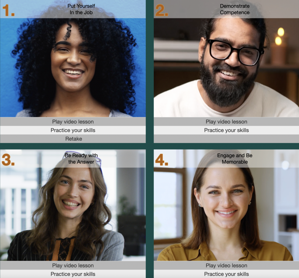
Task: Click the 'Be Ready with the Answer' title
Action: tap(81, 159)
